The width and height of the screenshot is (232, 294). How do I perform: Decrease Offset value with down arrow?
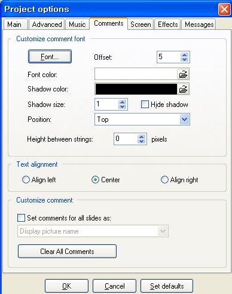(x=185, y=59)
